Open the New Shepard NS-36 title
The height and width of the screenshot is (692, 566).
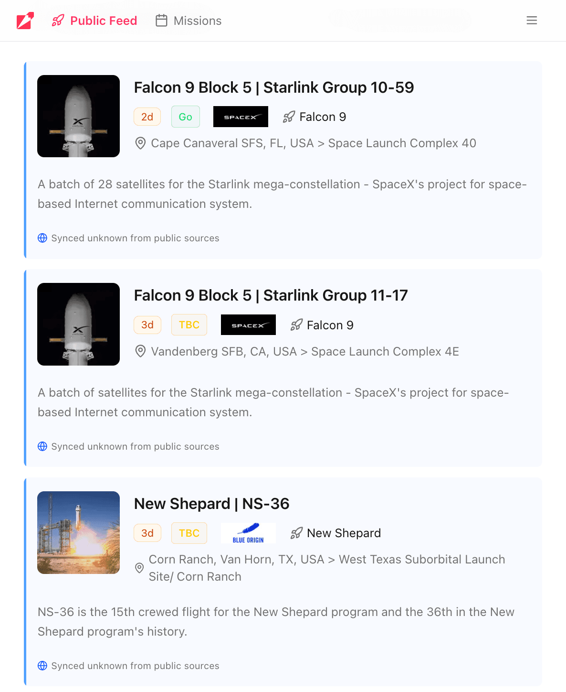point(211,504)
